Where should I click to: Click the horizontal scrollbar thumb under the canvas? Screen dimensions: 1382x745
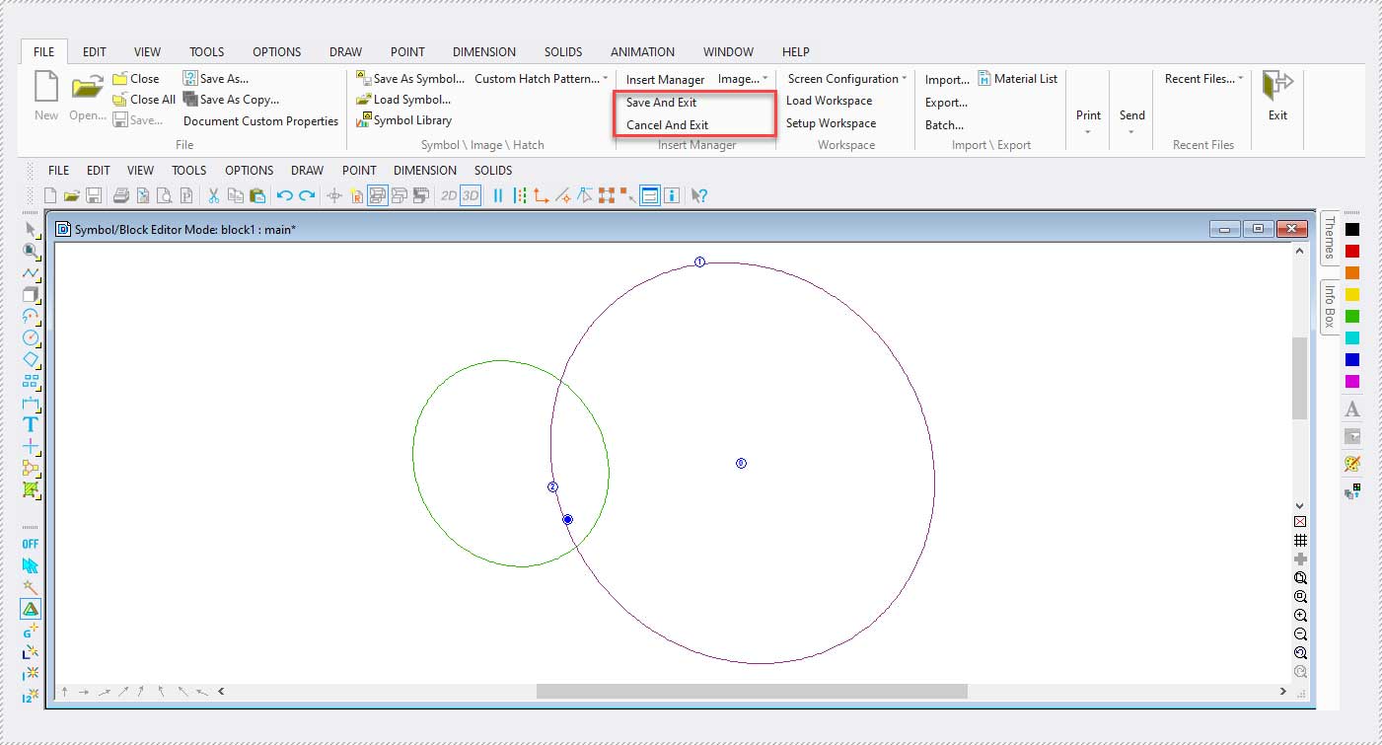[752, 692]
